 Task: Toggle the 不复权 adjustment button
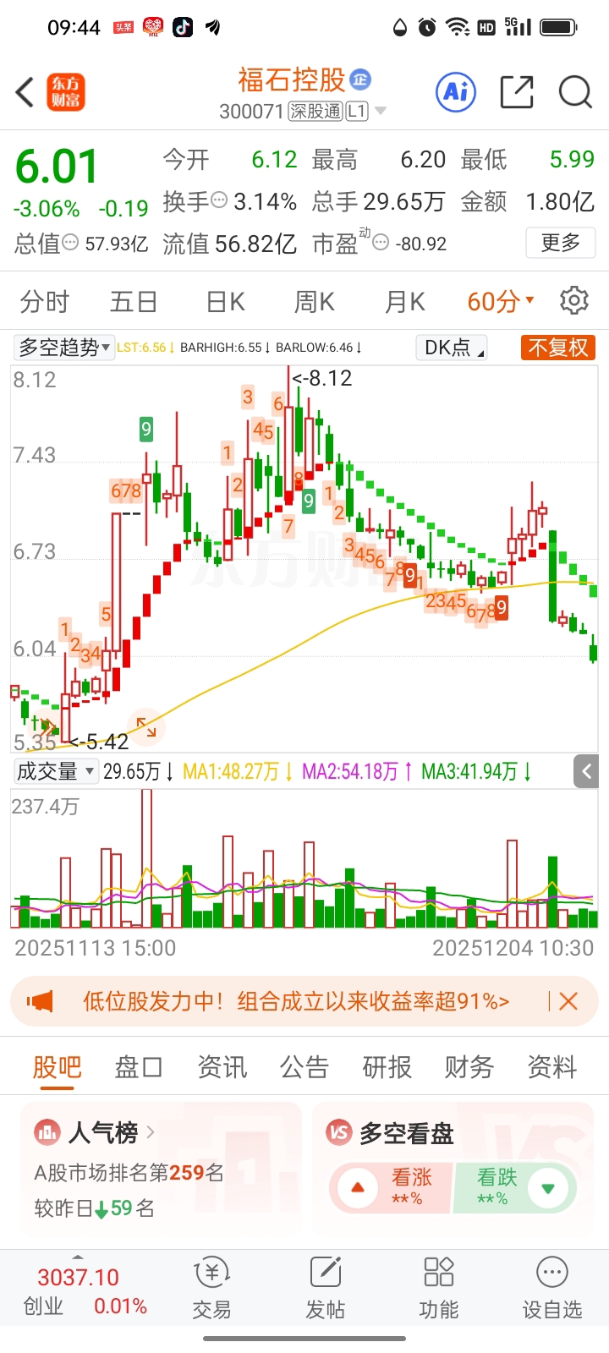558,348
